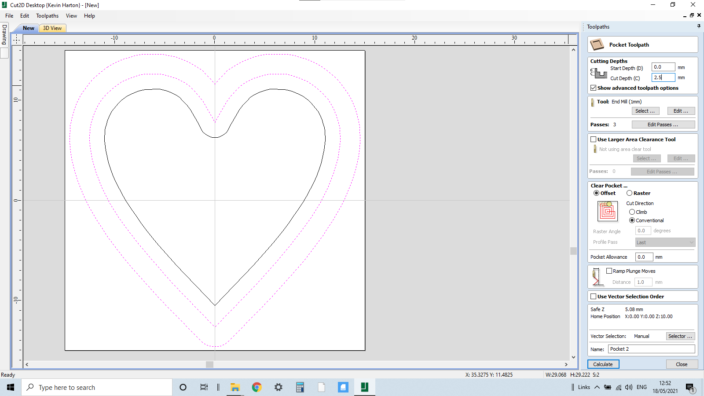Open the volume control in system tray

(x=629, y=387)
